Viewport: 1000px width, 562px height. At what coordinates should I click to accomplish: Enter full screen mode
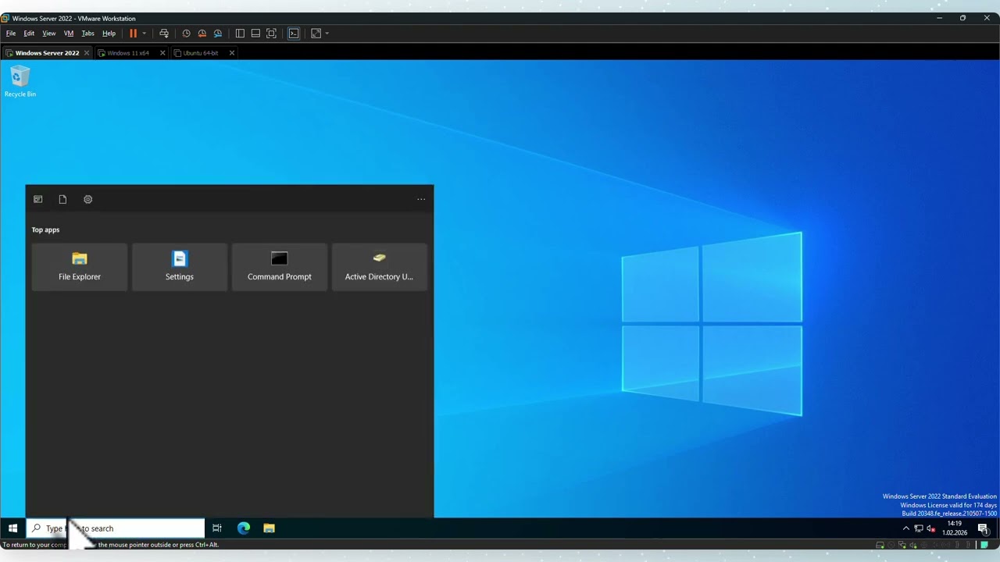pyautogui.click(x=271, y=34)
